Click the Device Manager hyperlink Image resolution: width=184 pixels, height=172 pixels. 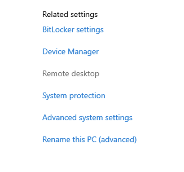pyautogui.click(x=71, y=52)
